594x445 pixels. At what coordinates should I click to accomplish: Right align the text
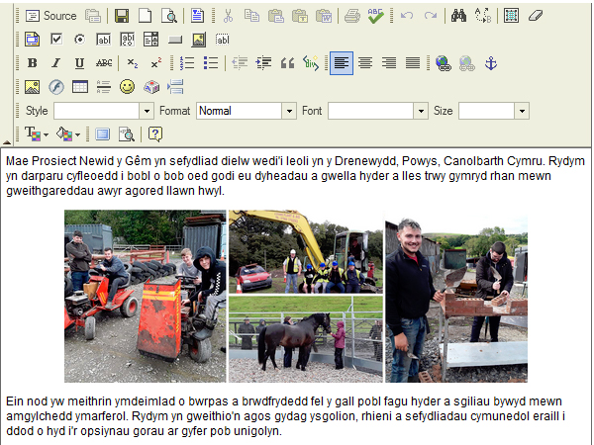point(389,63)
